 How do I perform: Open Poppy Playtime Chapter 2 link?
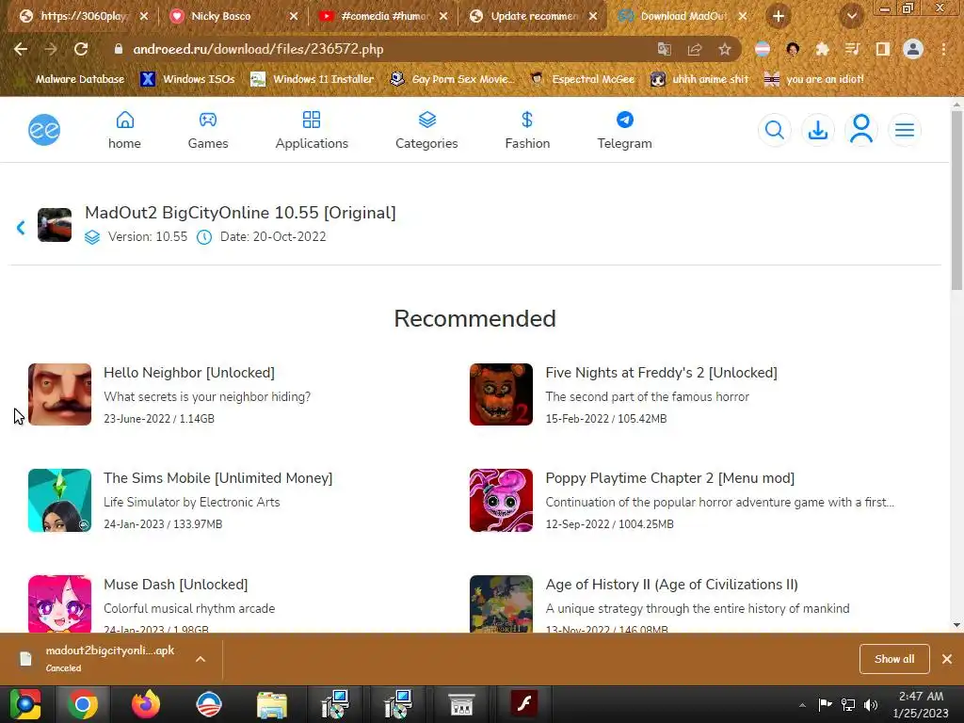coord(670,478)
